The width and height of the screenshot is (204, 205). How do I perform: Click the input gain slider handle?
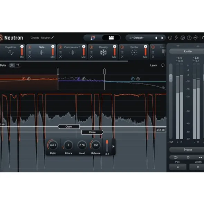tap(171, 78)
